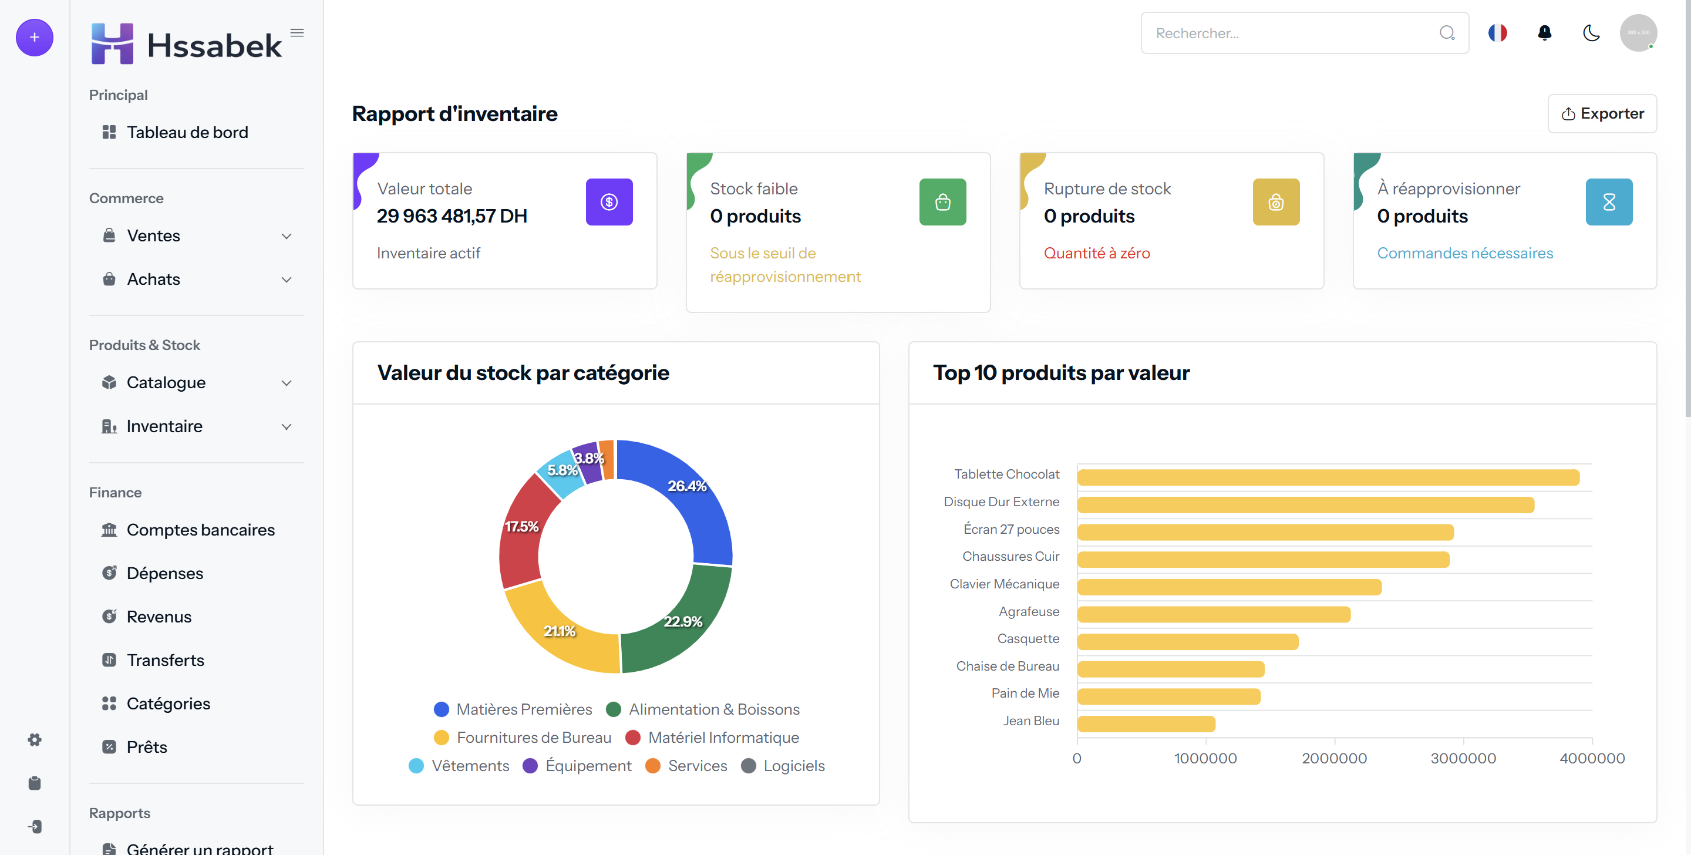Open the French flag language selector
The image size is (1691, 855).
click(1497, 33)
